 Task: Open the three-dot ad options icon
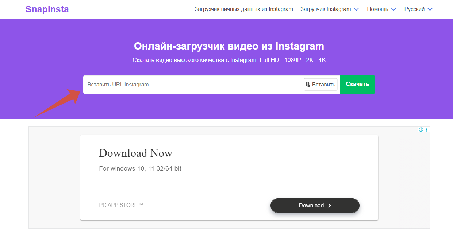tap(426, 129)
